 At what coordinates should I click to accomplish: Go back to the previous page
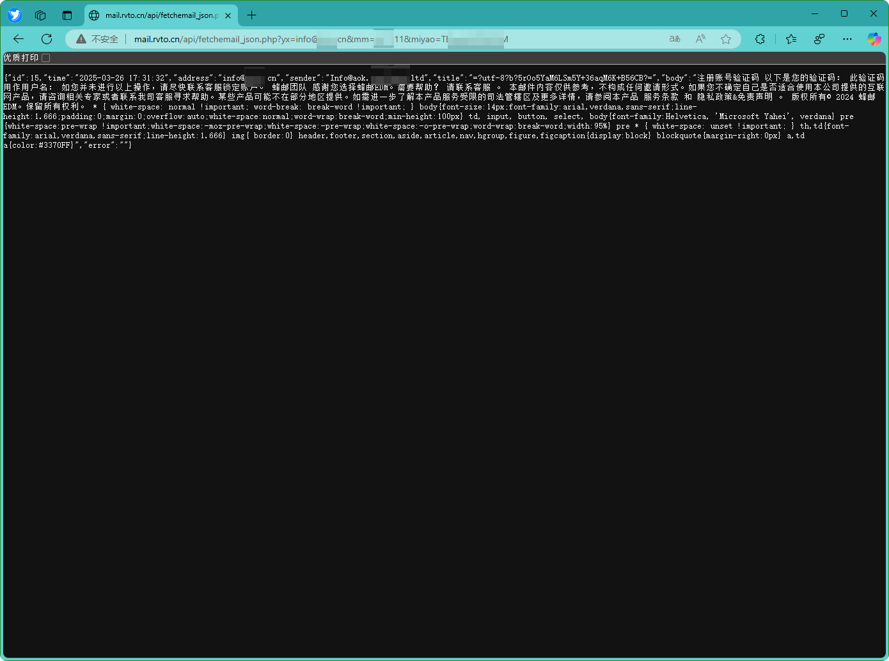click(19, 39)
